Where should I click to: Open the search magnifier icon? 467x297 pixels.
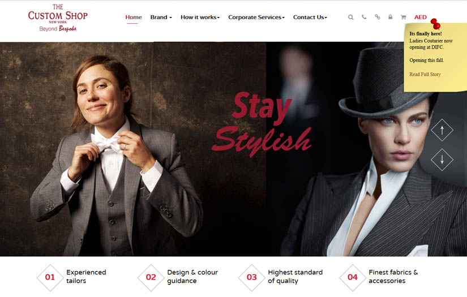pyautogui.click(x=351, y=18)
